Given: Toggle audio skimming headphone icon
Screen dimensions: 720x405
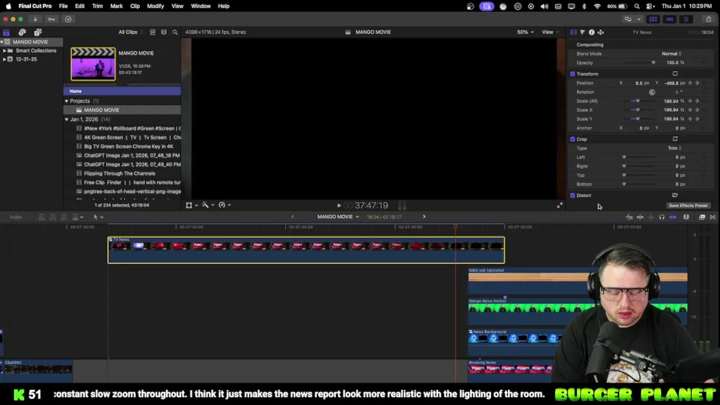Looking at the screenshot, I should coord(661,217).
